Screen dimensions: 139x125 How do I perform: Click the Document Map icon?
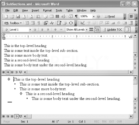pos(71,17)
